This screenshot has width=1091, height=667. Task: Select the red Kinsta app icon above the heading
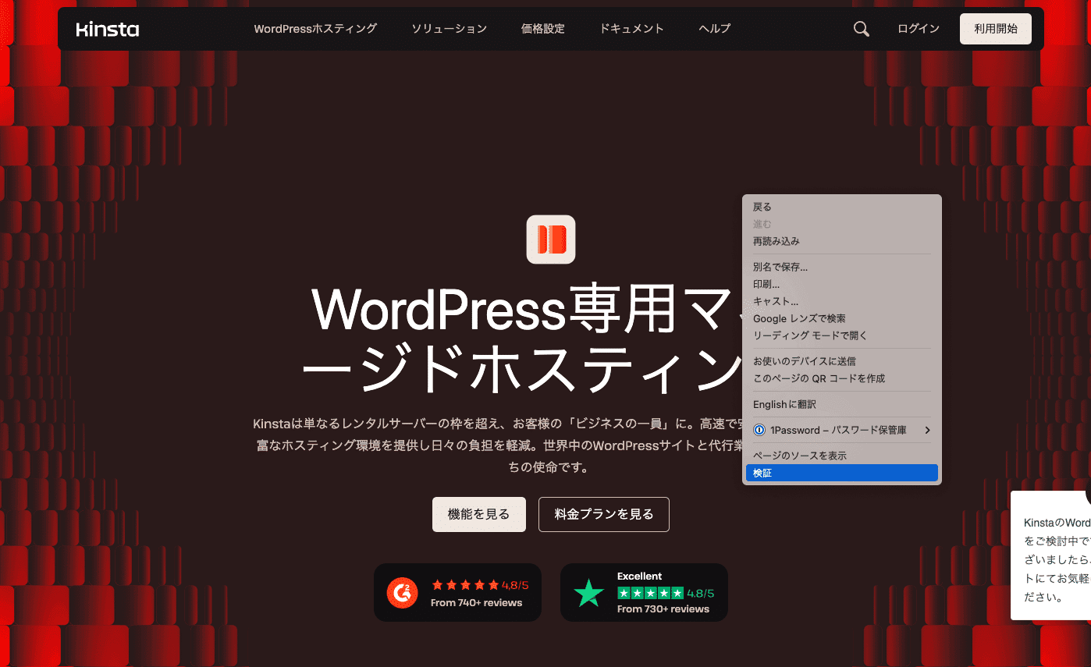[551, 239]
